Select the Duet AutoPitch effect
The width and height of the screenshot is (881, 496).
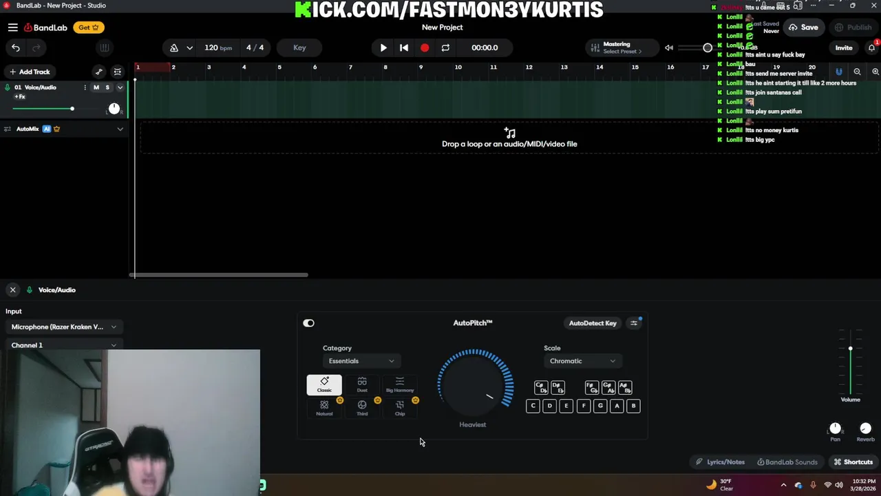(x=362, y=384)
